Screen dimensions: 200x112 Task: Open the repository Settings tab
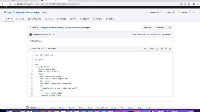point(111,19)
